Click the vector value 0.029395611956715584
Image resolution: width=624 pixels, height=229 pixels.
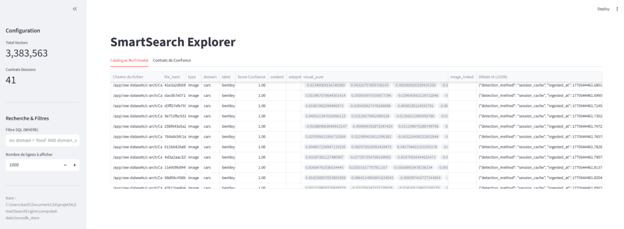(325, 137)
